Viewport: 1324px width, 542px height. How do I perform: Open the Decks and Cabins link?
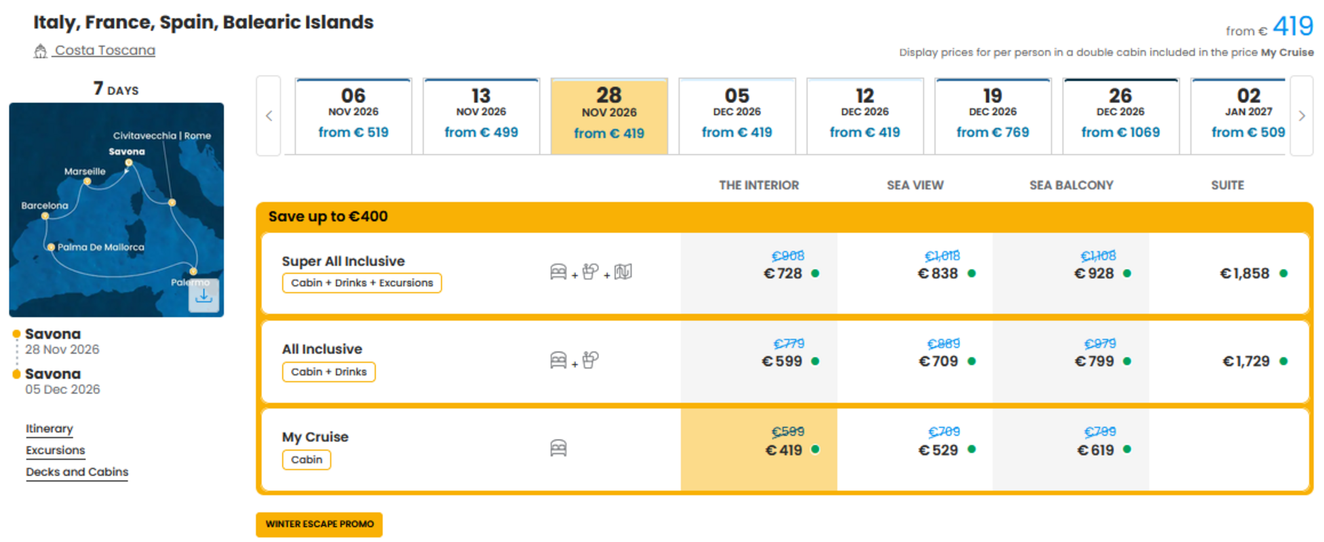pos(77,472)
